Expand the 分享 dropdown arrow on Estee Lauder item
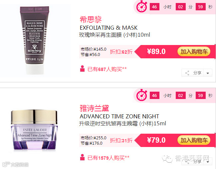 (208, 162)
